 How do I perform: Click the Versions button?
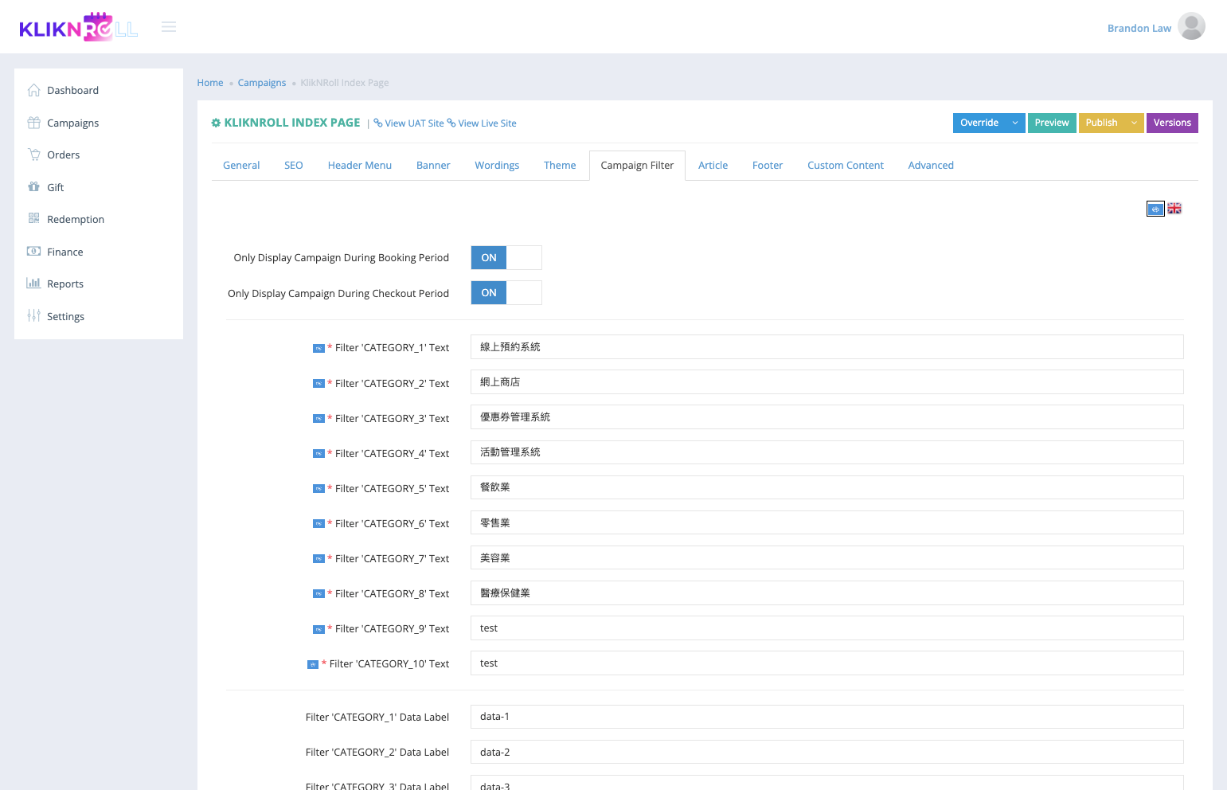tap(1172, 123)
